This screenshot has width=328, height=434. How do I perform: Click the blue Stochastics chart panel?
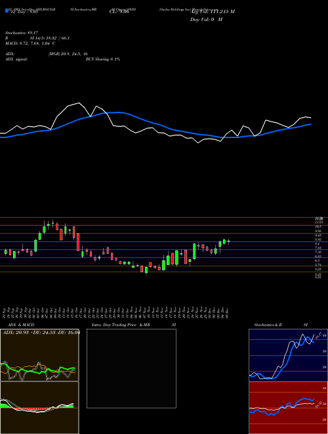tap(288, 355)
